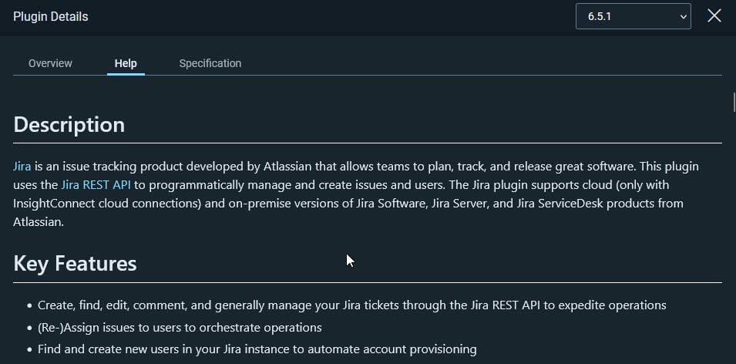Select the Help tab
Viewport: 736px width, 364px height.
pos(126,63)
